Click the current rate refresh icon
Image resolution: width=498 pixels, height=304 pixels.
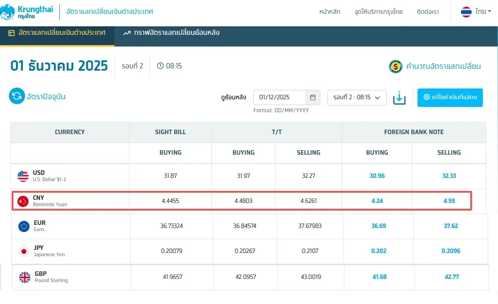point(17,96)
